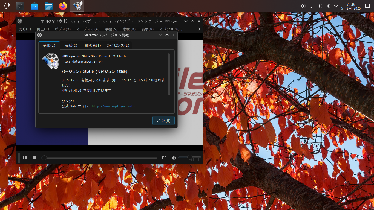Open the オーディオ(A) menu
The width and height of the screenshot is (374, 210).
coord(88,29)
